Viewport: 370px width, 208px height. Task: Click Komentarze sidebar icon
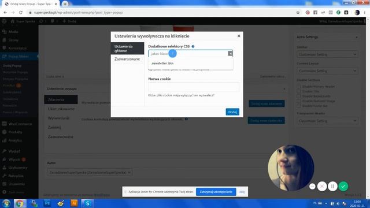(x=4, y=48)
